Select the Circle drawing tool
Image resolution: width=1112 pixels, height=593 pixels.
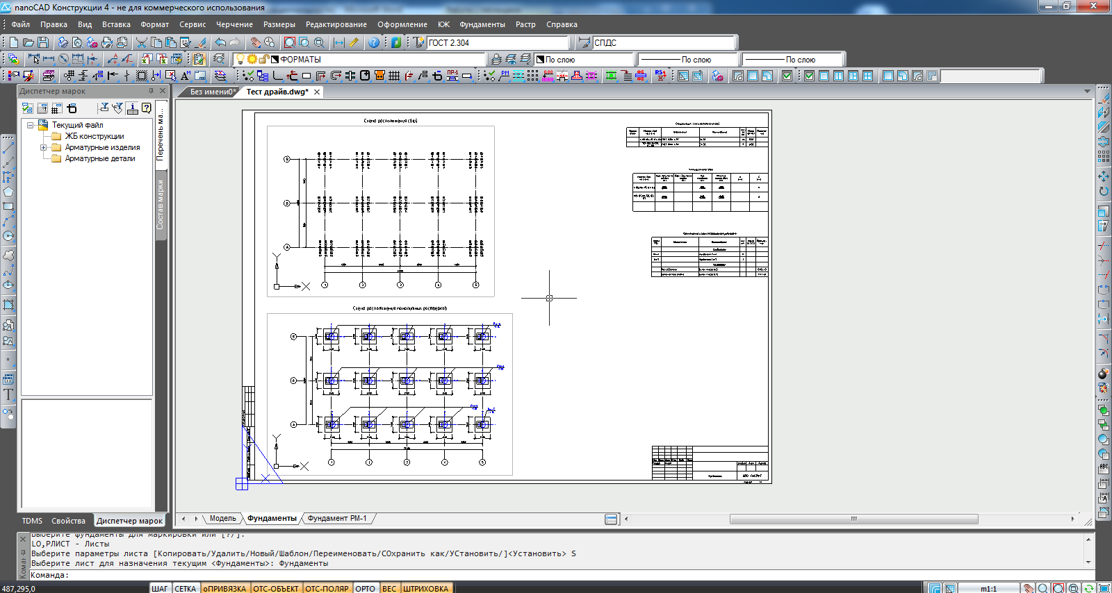click(x=8, y=236)
